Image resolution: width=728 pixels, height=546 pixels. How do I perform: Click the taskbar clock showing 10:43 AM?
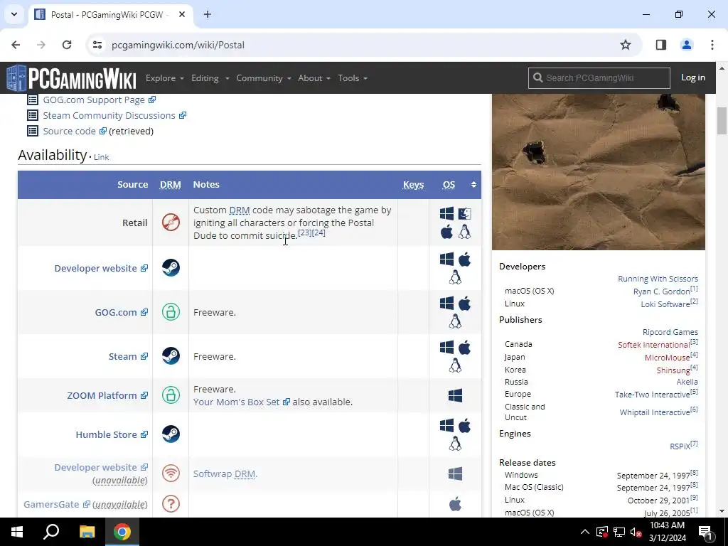click(x=667, y=532)
